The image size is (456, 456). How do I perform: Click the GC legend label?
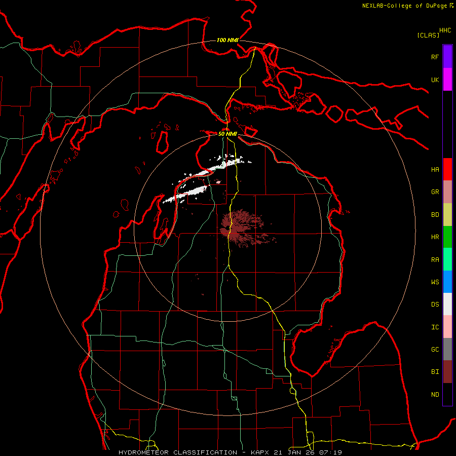click(435, 350)
